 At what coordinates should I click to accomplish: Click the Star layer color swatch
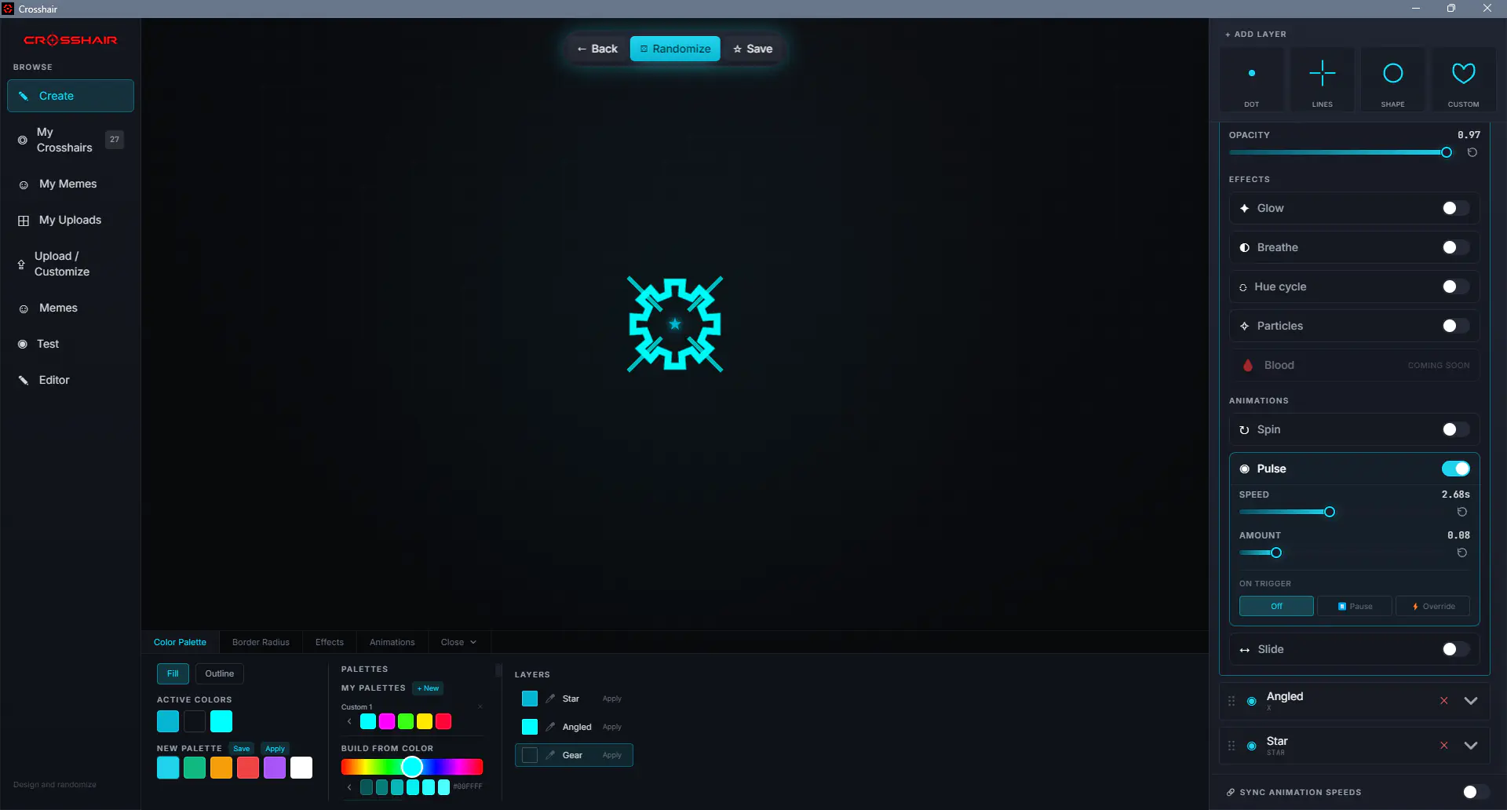530,699
